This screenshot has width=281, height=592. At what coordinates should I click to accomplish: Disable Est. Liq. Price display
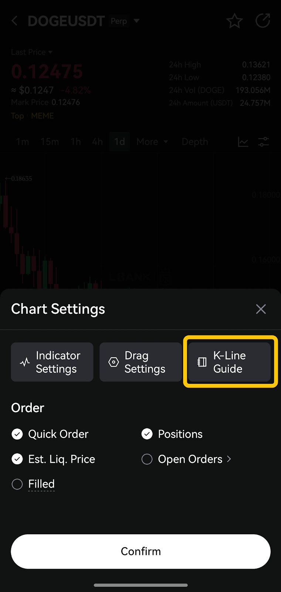point(17,459)
